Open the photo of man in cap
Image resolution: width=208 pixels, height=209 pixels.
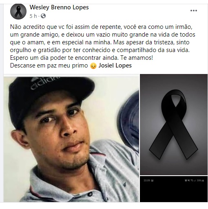(71, 138)
